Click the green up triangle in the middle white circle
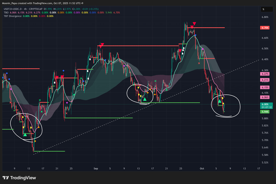Viewport: 276px width, 184px height. coord(144,99)
